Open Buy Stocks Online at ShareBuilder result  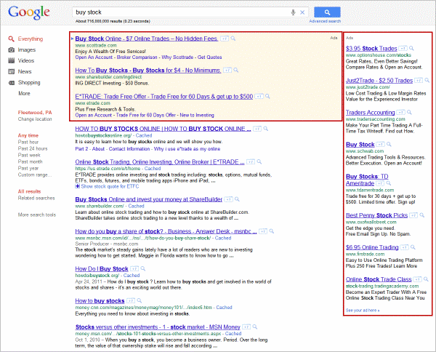[148, 199]
